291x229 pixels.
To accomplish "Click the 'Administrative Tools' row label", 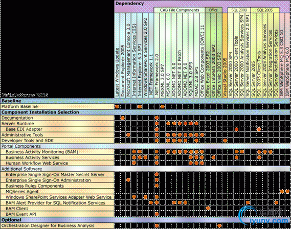I will [x=23, y=135].
